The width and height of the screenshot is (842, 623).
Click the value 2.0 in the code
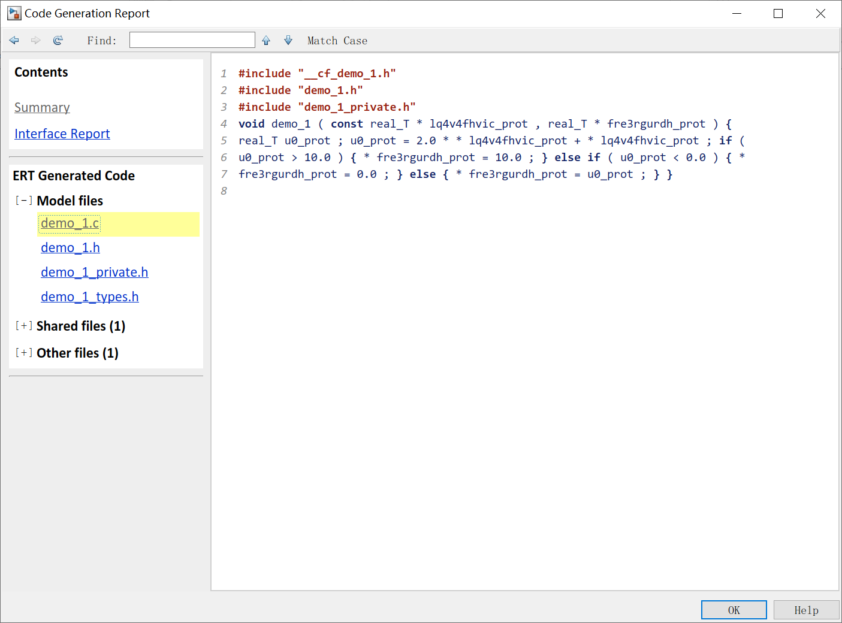426,140
